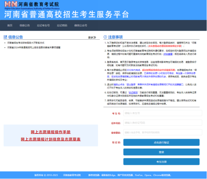Click the 注意事项 info icon
207x179 pixels.
point(105,37)
